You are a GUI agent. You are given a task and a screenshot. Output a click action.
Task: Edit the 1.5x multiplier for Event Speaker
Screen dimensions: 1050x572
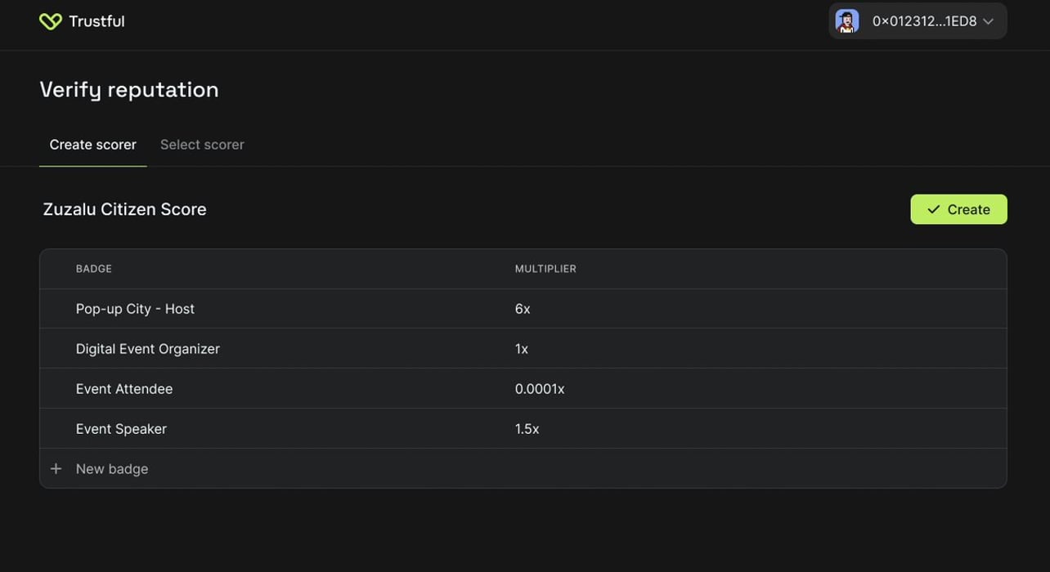coord(527,429)
